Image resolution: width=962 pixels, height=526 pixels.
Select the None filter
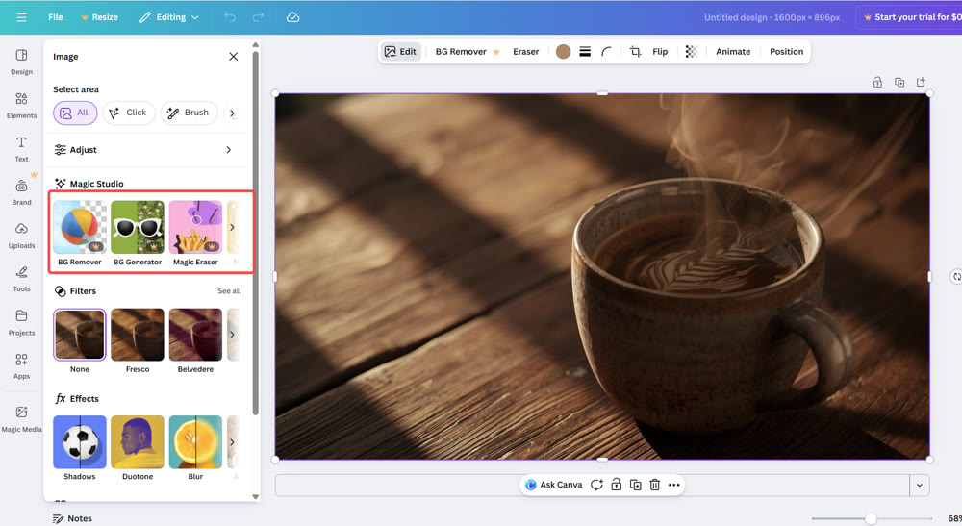click(x=80, y=334)
